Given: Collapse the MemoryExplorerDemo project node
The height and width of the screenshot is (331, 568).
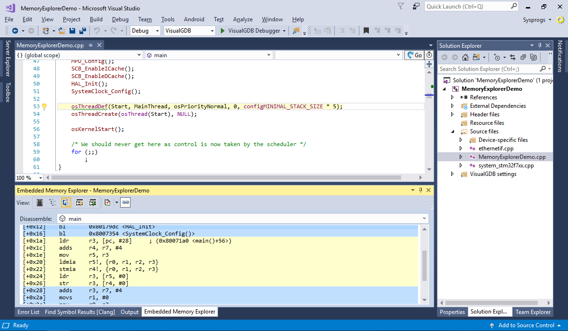Looking at the screenshot, I should (444, 89).
